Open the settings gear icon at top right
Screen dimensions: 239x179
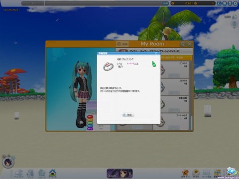236,3
